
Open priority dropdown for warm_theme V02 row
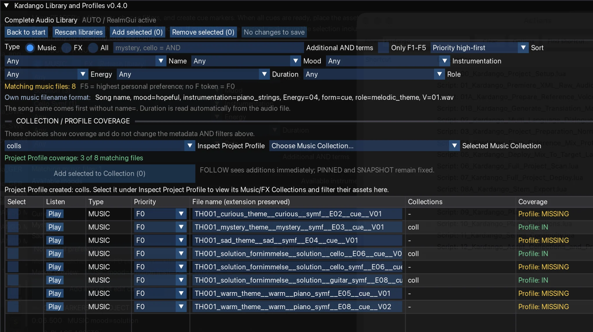[160, 307]
